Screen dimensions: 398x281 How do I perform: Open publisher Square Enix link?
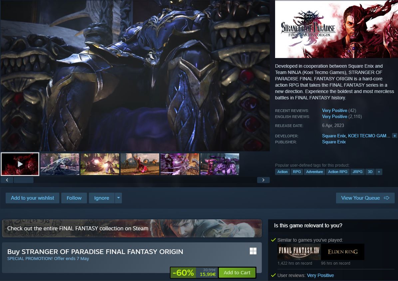point(334,142)
